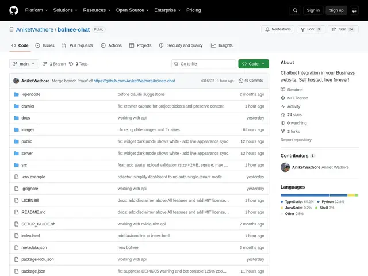This screenshot has width=368, height=276.
Task: Open the search magnifier icon in header
Action: [295, 10]
